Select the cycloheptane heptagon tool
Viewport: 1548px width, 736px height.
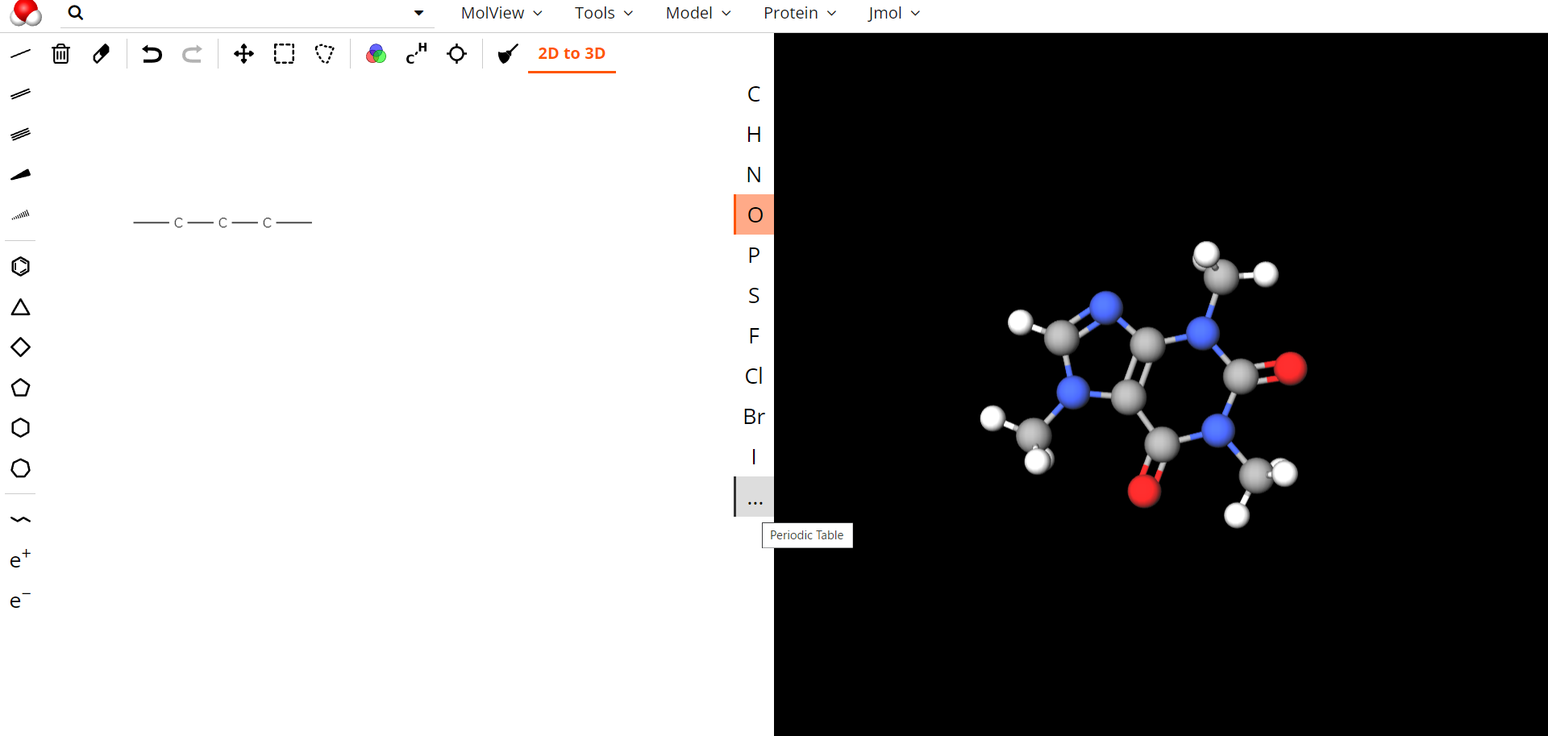pyautogui.click(x=20, y=468)
